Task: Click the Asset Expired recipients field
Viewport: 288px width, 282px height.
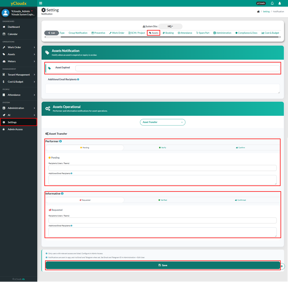Action: (x=178, y=68)
